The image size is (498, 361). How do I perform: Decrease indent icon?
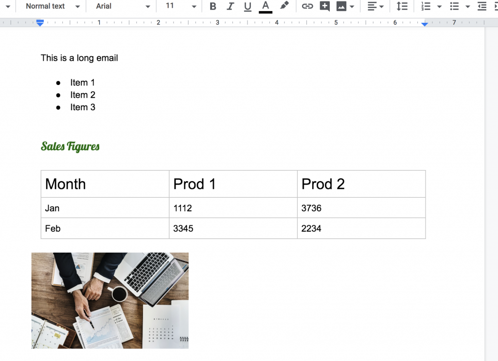[482, 6]
